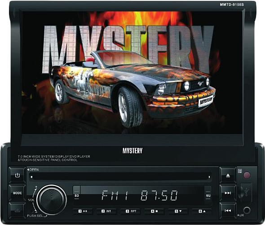Screen dimensions: 265x225
Task: Click the DVD disc slot
Action: [120, 177]
